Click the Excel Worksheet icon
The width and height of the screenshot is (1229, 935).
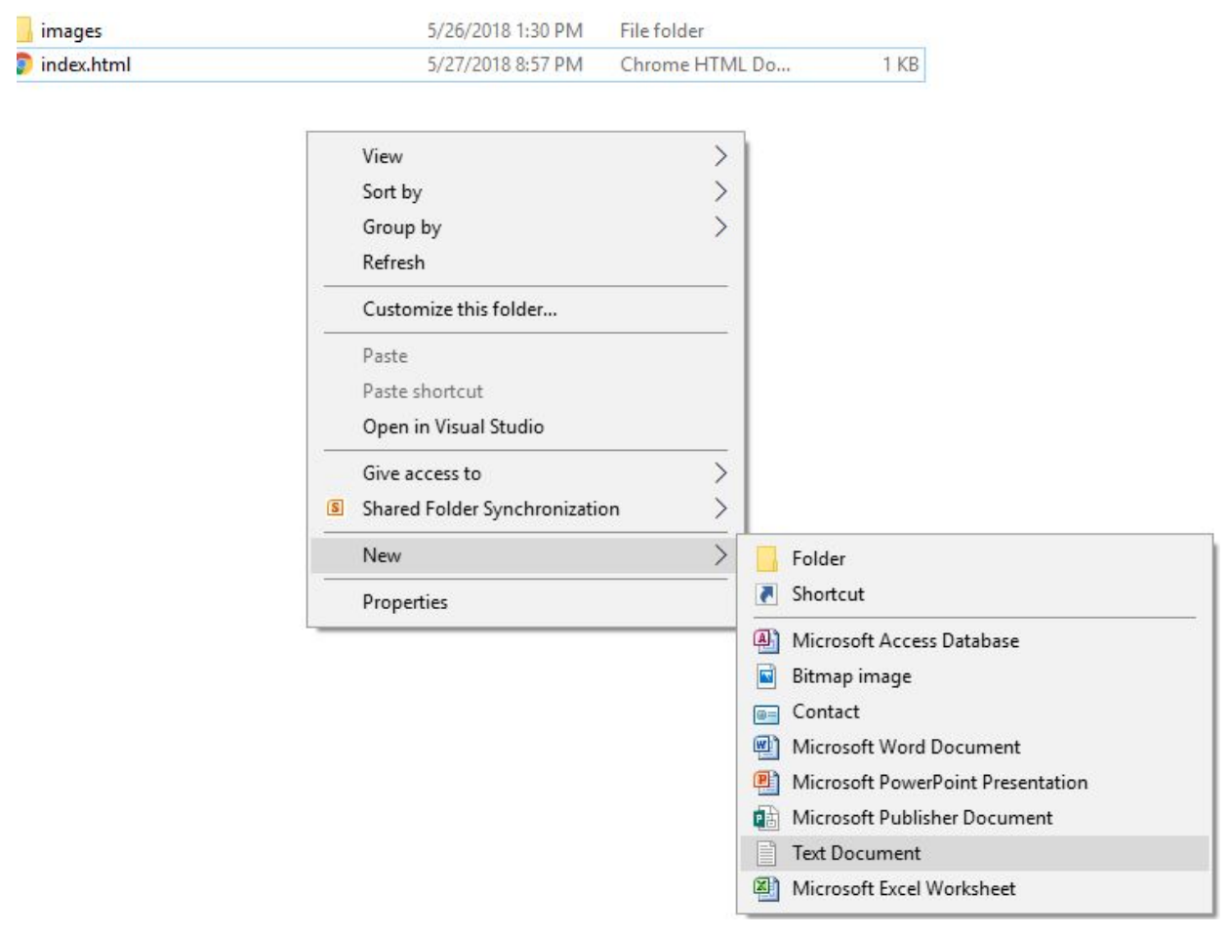click(766, 888)
